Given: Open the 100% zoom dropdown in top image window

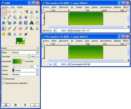Looking at the screenshot, I should [x=63, y=31].
